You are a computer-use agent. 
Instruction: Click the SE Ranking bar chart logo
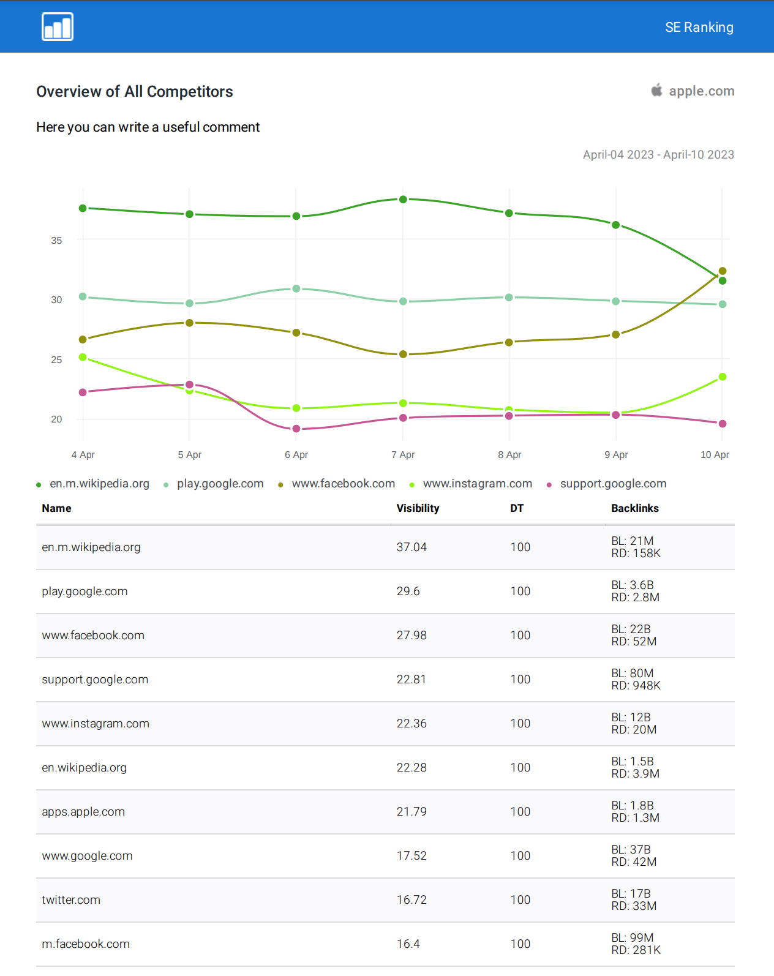click(x=57, y=26)
